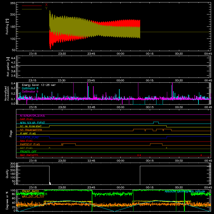Click 'Absolute geomagnetic latitude' label

point(185,192)
